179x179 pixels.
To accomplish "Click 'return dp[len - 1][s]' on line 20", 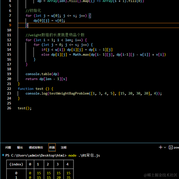I will coord(46,79).
